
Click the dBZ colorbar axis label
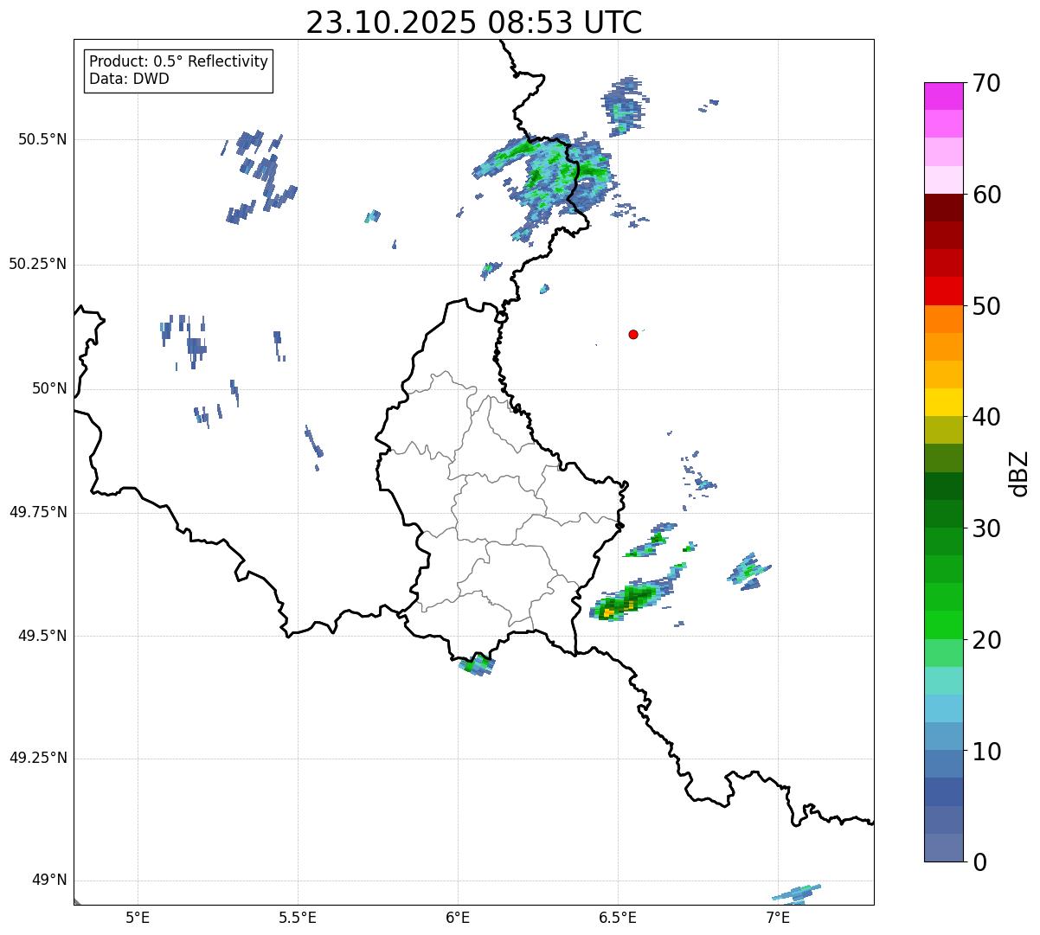pos(1019,472)
